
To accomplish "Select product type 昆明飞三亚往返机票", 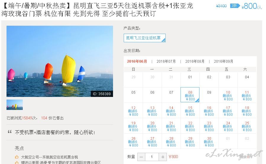I will pos(144,38).
